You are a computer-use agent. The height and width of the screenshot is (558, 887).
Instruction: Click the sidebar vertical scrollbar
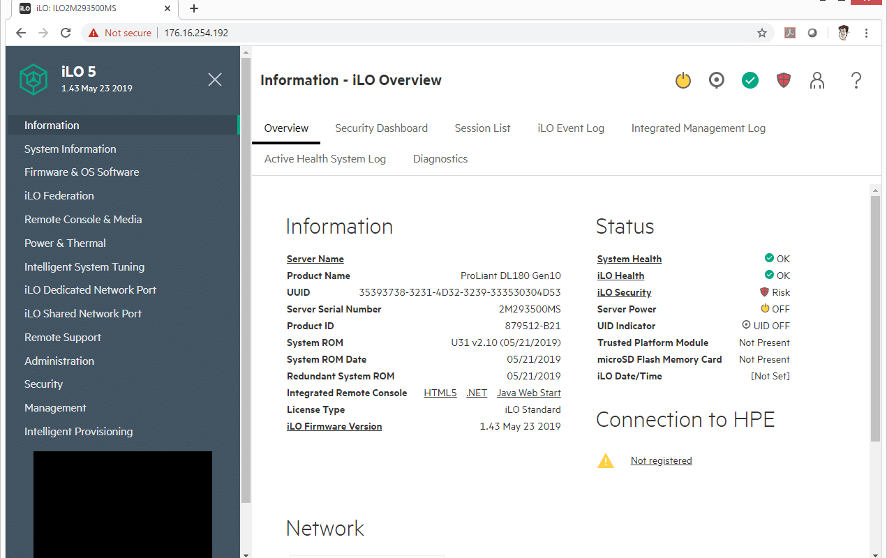pos(245,280)
